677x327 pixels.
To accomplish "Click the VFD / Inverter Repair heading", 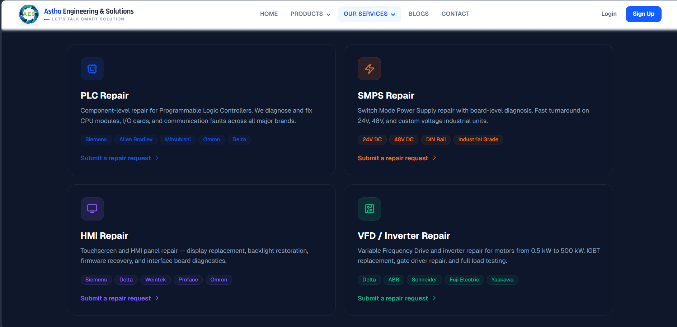I will (404, 236).
